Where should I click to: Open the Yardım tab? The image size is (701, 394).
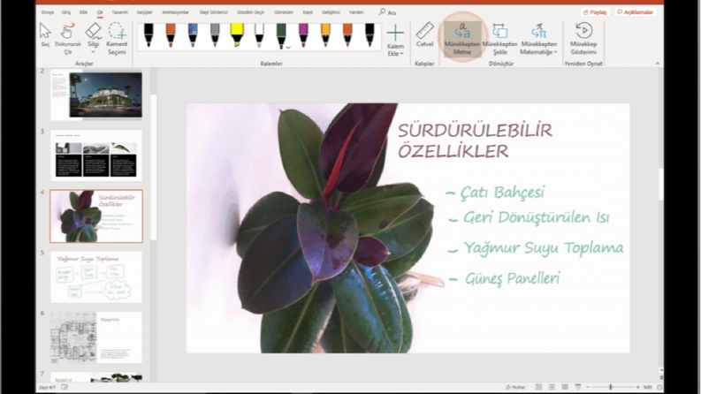point(356,12)
